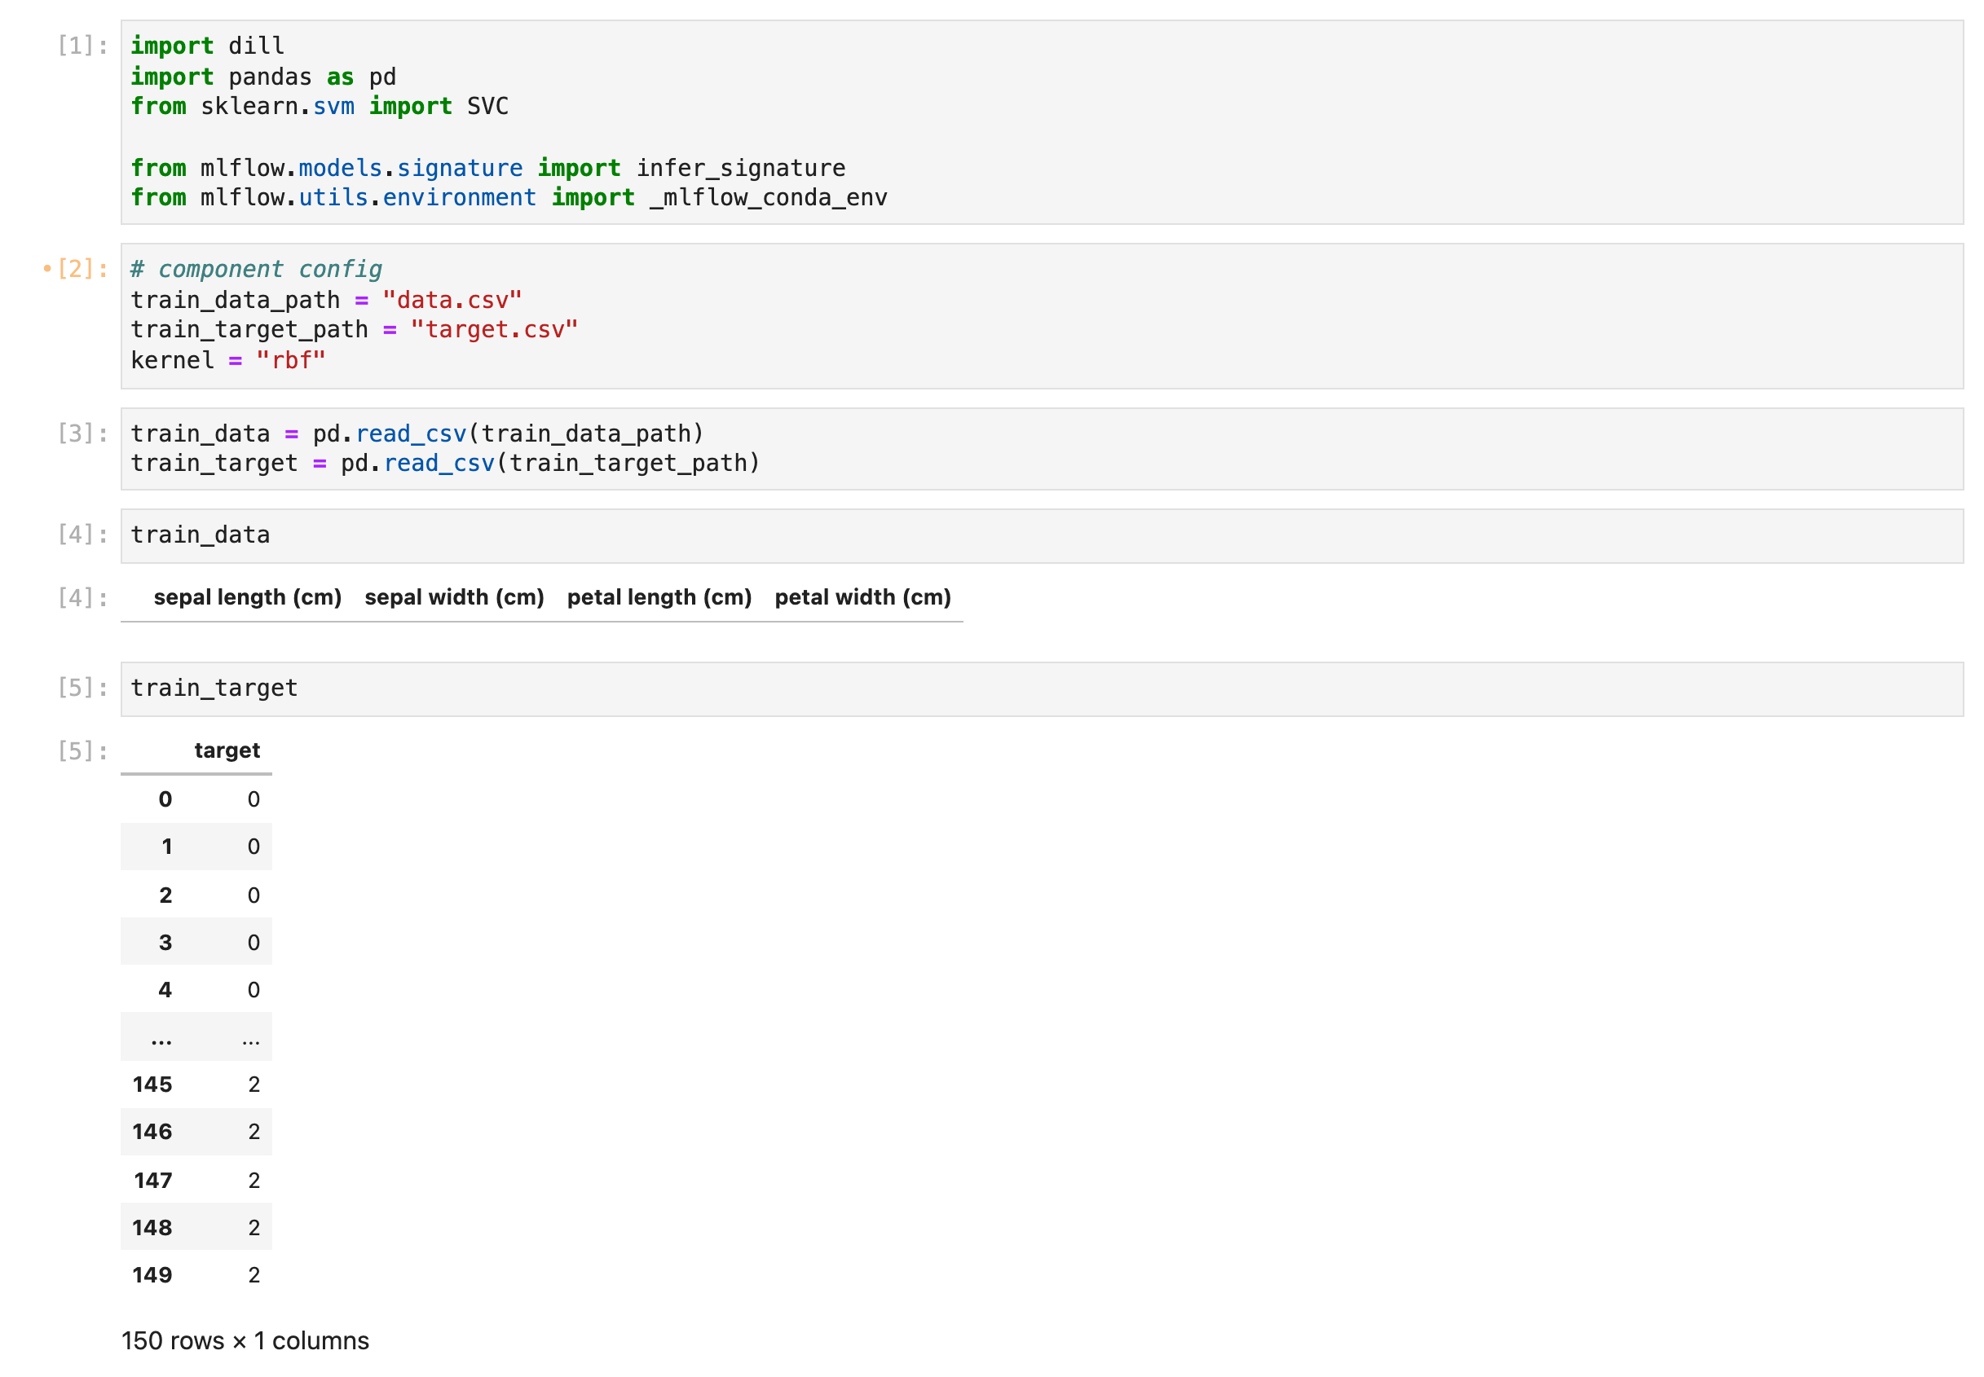Click row index 2 in target table
This screenshot has height=1377, width=1984.
point(165,895)
